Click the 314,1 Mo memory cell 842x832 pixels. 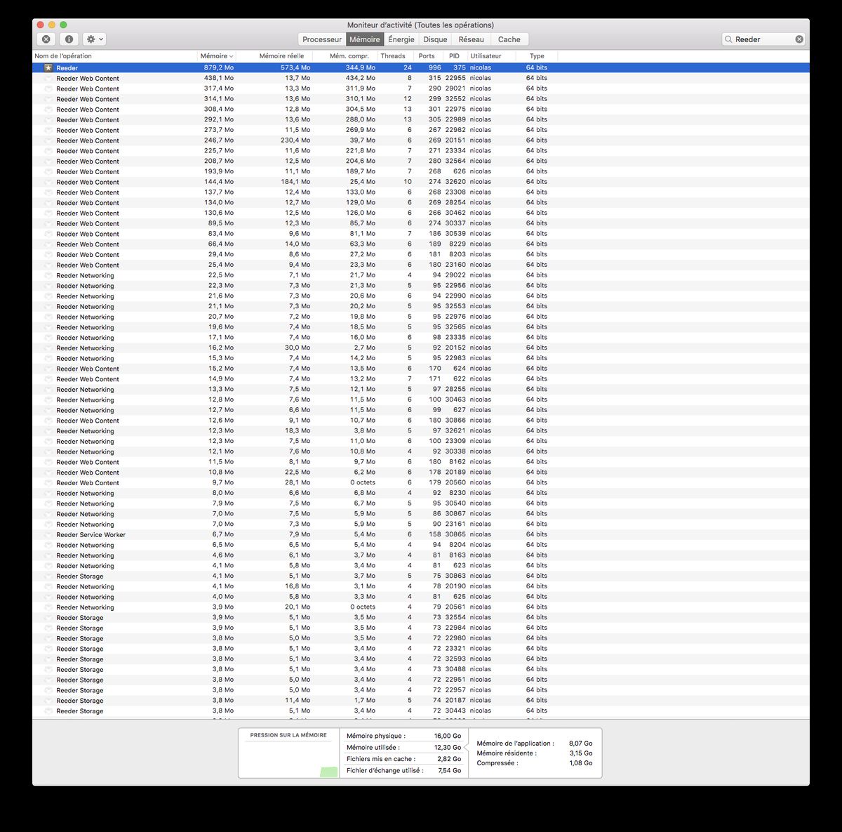click(x=219, y=99)
